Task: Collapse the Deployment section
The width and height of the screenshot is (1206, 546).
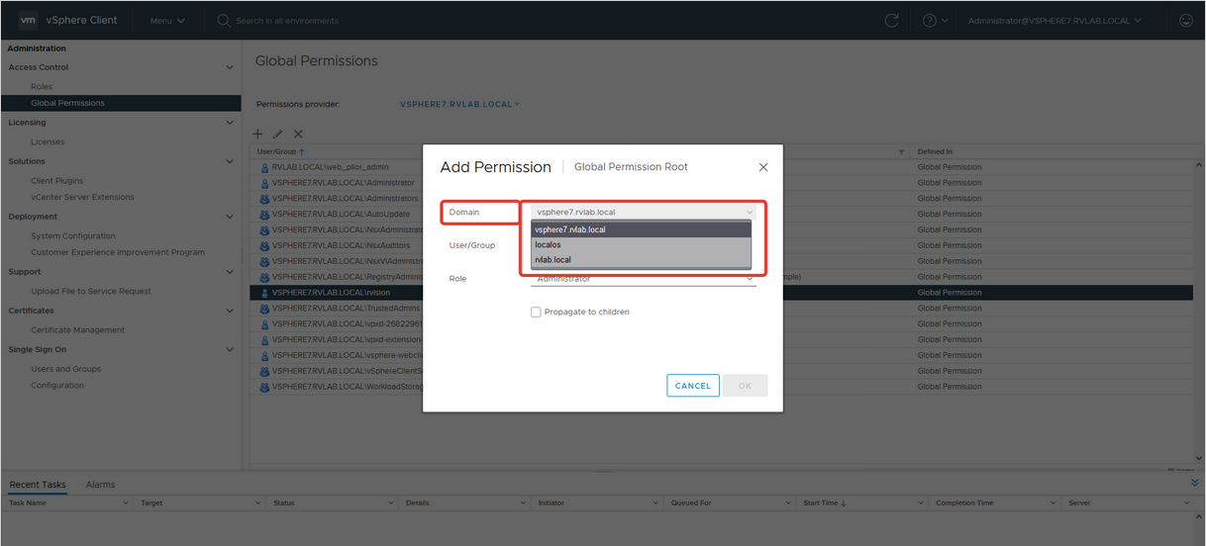Action: coord(230,217)
